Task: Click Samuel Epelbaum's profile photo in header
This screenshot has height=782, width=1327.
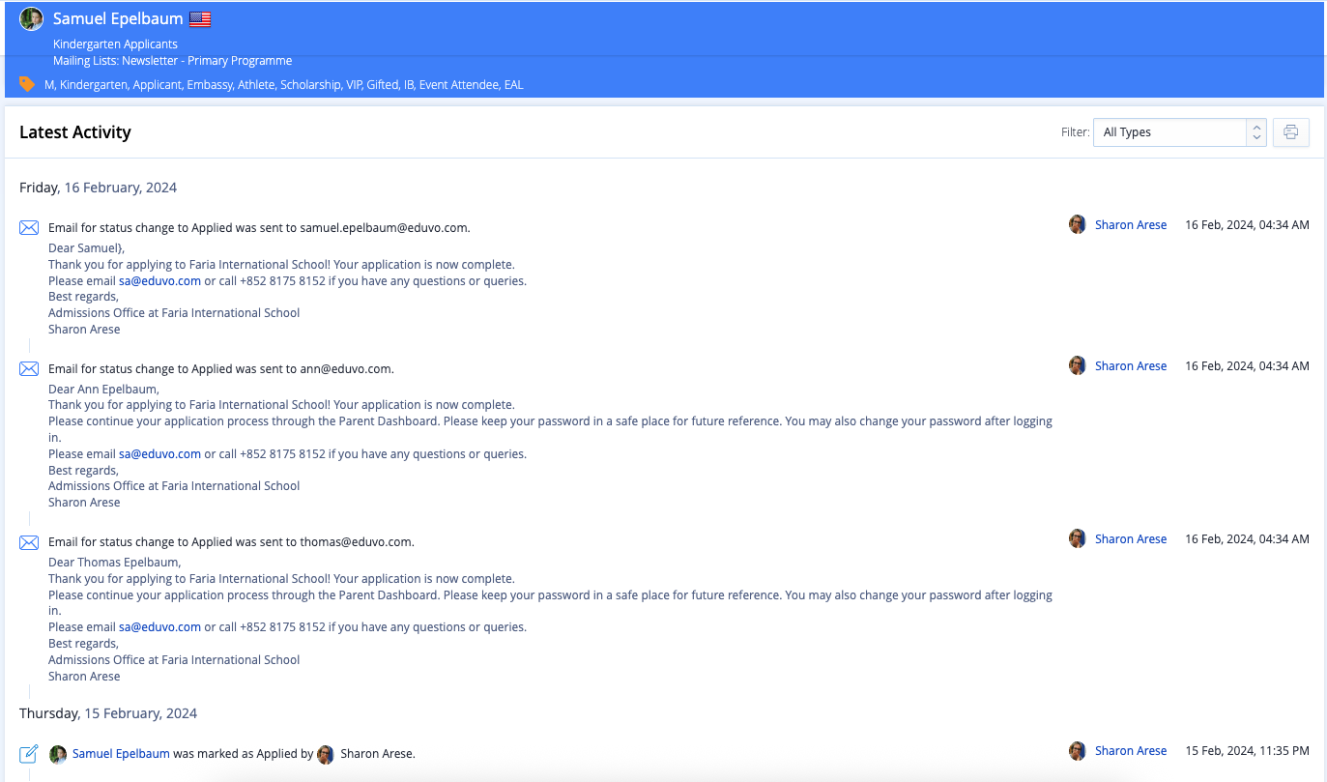Action: click(32, 19)
